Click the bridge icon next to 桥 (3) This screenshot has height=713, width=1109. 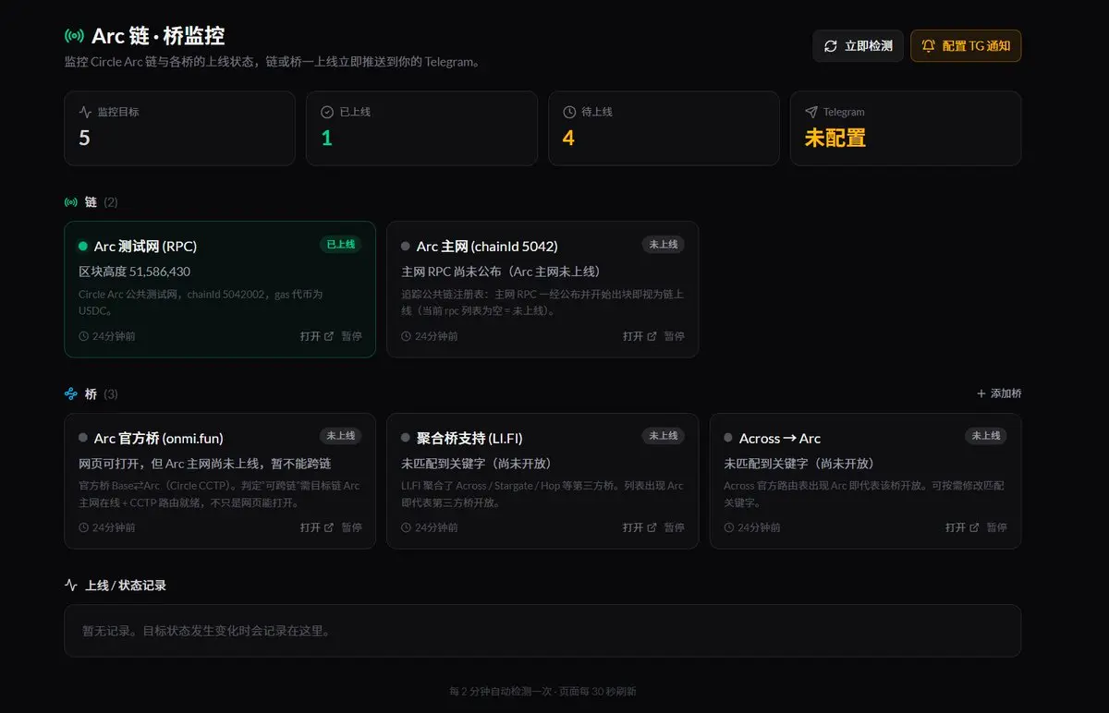tap(71, 394)
